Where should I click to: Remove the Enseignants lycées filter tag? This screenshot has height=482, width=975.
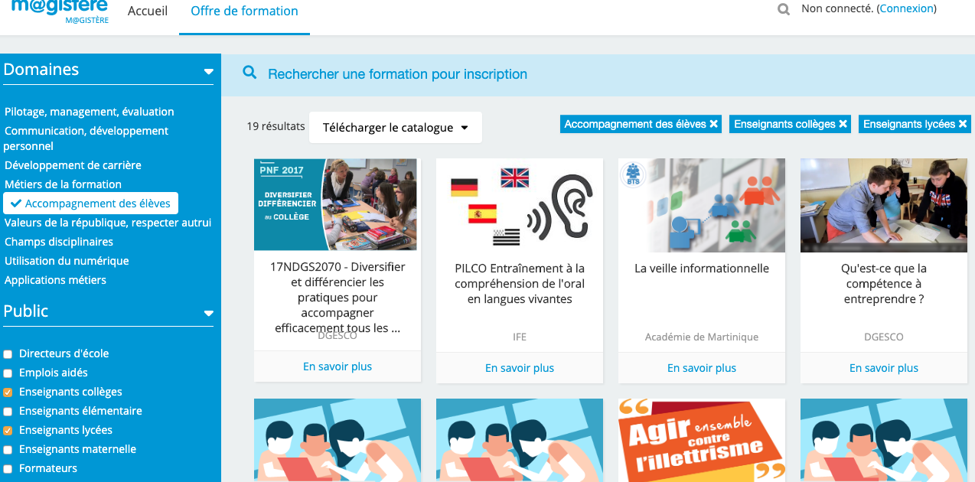coord(963,124)
